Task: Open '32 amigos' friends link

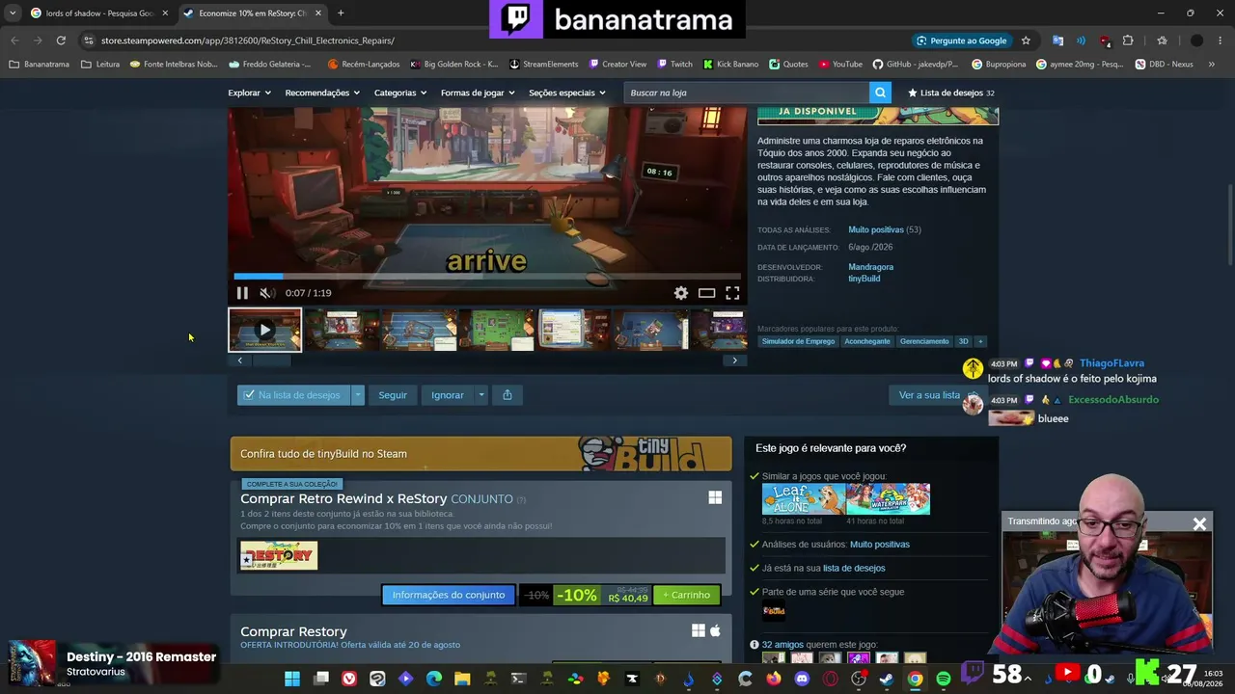Action: (782, 644)
